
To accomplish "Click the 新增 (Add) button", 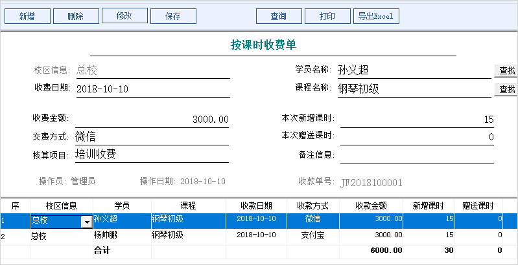I will 27,17.
